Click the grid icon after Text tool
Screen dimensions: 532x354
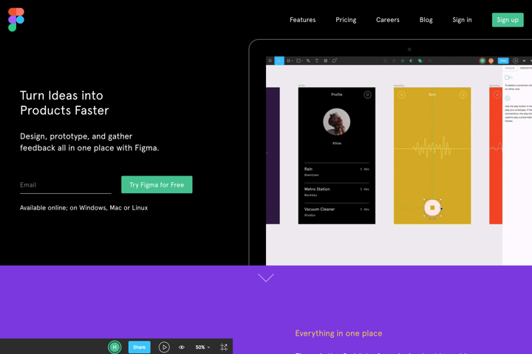[325, 60]
